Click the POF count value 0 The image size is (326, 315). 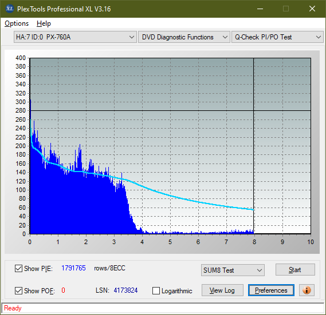63,290
